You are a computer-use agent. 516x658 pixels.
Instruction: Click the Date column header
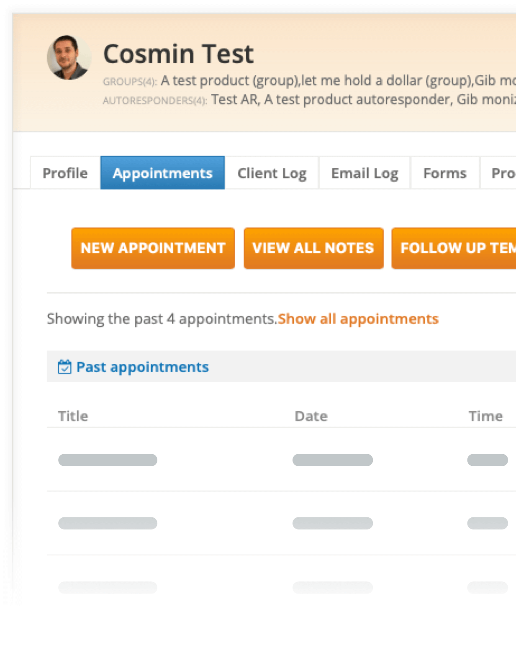pyautogui.click(x=311, y=416)
